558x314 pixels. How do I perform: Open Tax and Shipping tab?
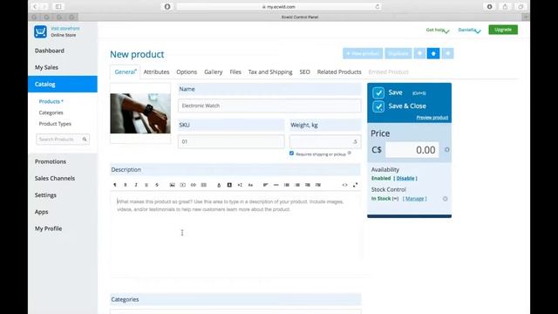tap(270, 72)
